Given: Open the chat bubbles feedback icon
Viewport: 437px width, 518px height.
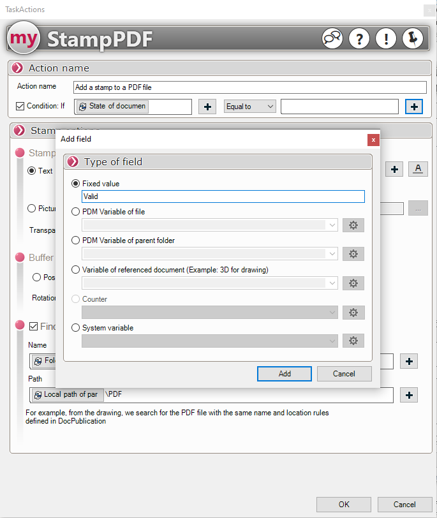Looking at the screenshot, I should 332,39.
